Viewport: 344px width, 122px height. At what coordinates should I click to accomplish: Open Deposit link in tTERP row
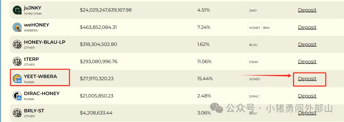click(x=307, y=61)
